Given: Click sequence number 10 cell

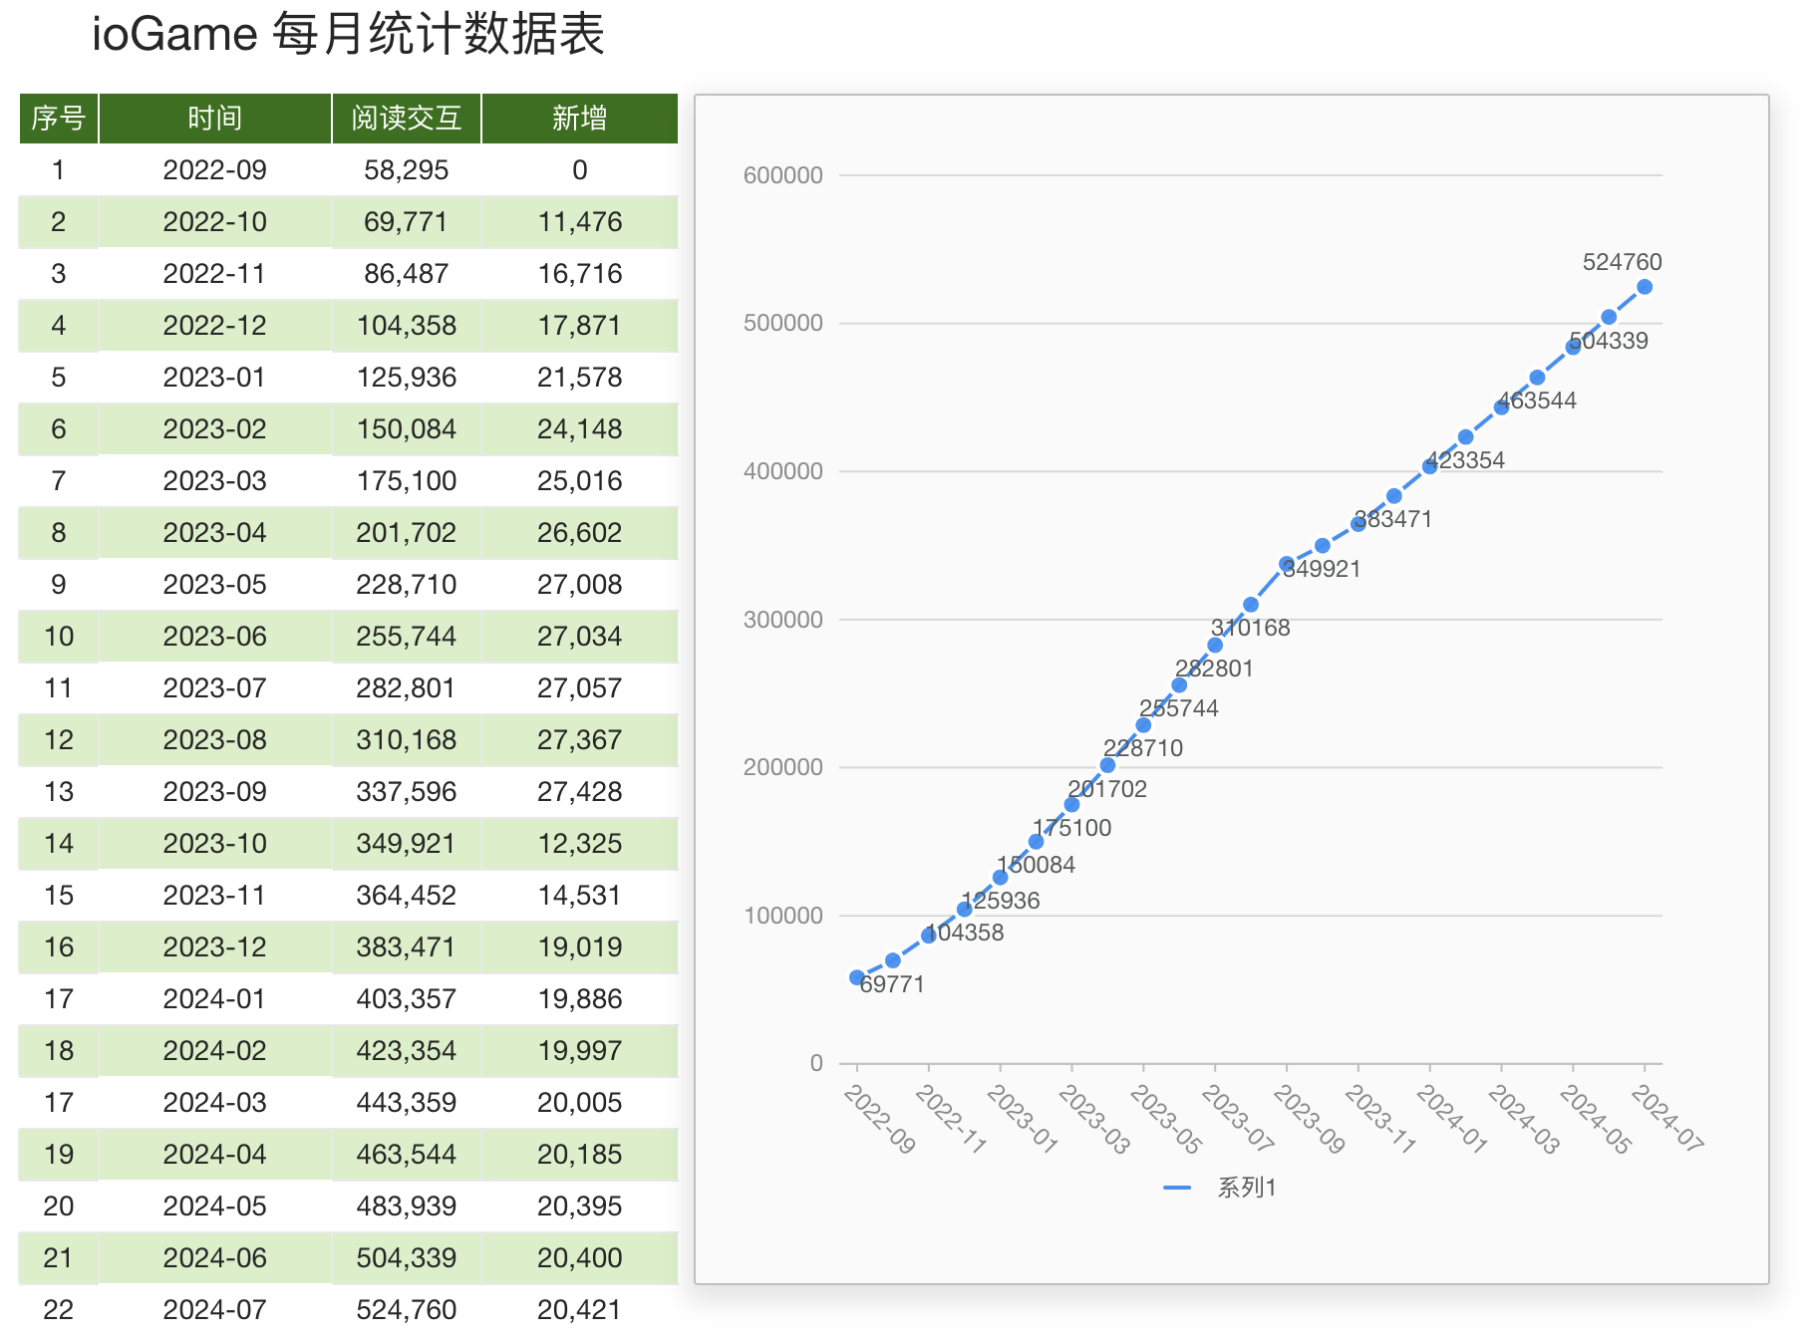Looking at the screenshot, I should [59, 637].
